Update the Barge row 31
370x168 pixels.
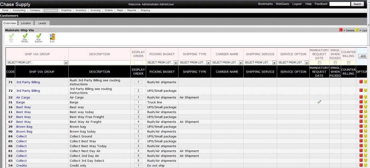(366, 102)
